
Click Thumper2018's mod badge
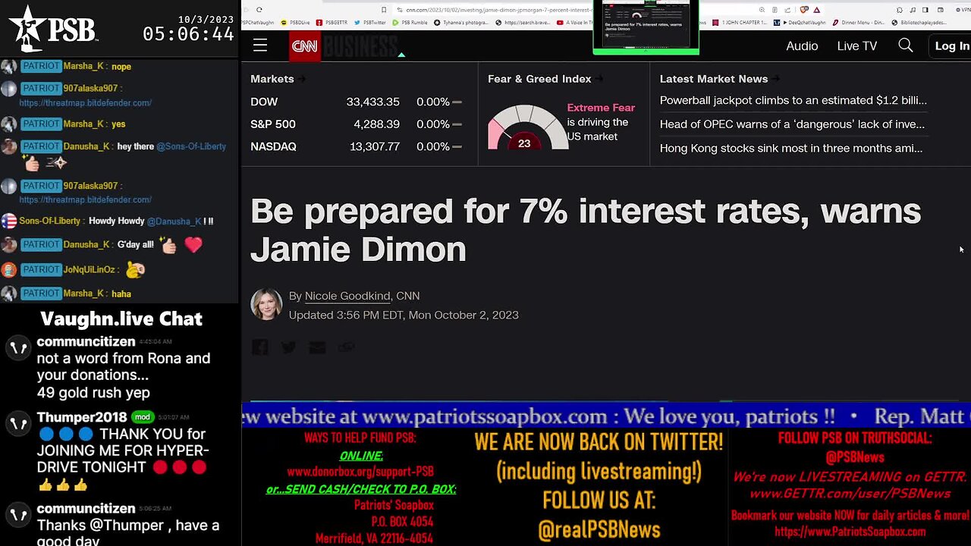pyautogui.click(x=141, y=417)
